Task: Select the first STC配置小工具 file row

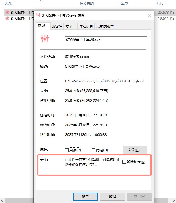Action: coord(19,12)
